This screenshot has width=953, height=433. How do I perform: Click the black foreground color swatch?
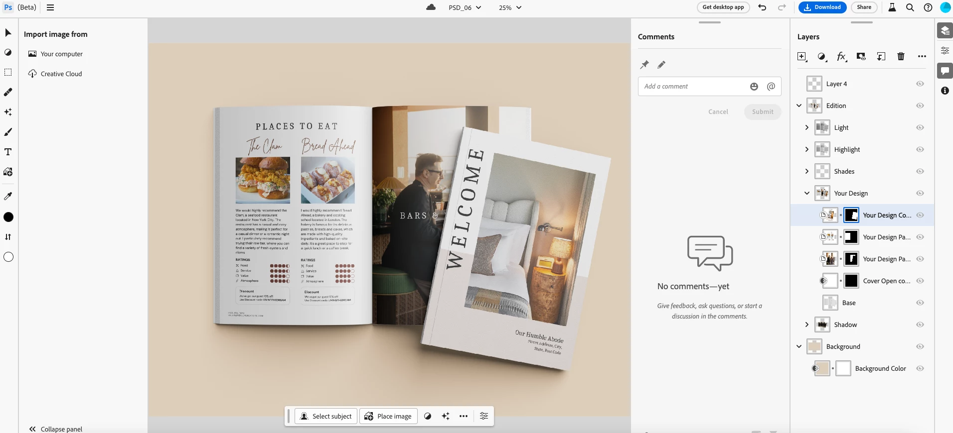tap(8, 217)
